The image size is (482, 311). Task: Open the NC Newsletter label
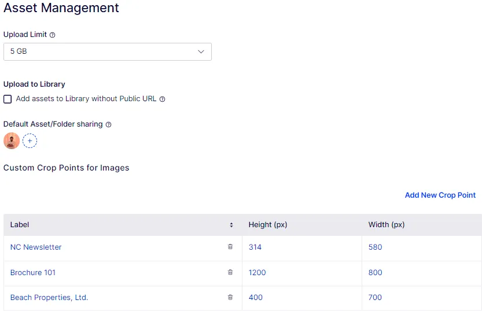36,247
